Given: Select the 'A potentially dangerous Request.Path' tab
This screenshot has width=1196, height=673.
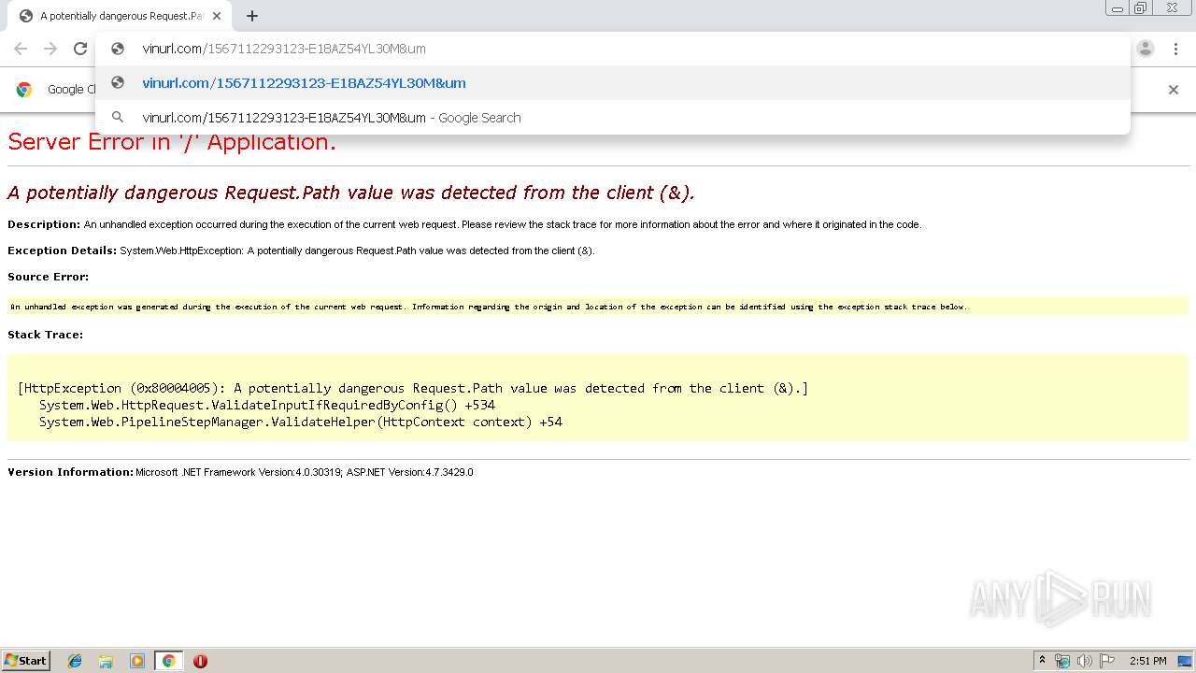Looking at the screenshot, I should (x=121, y=16).
